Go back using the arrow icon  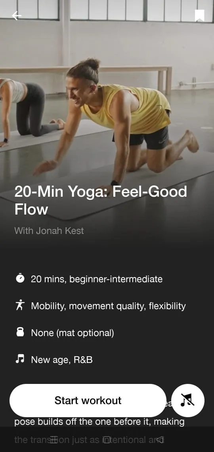tap(17, 15)
